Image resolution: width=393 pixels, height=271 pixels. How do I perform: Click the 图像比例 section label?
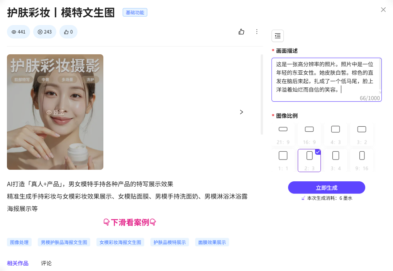(287, 116)
